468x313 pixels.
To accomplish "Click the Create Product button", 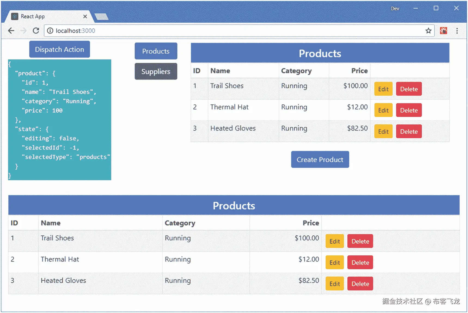I will 320,160.
